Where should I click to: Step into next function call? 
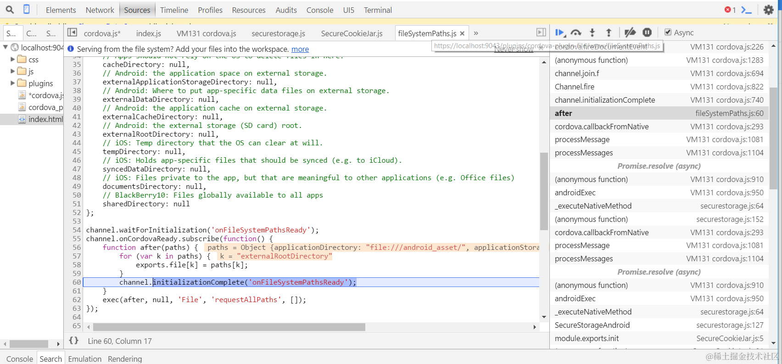click(x=592, y=33)
